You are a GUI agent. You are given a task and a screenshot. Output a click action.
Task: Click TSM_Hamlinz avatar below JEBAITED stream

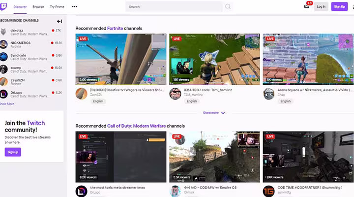pyautogui.click(x=175, y=94)
